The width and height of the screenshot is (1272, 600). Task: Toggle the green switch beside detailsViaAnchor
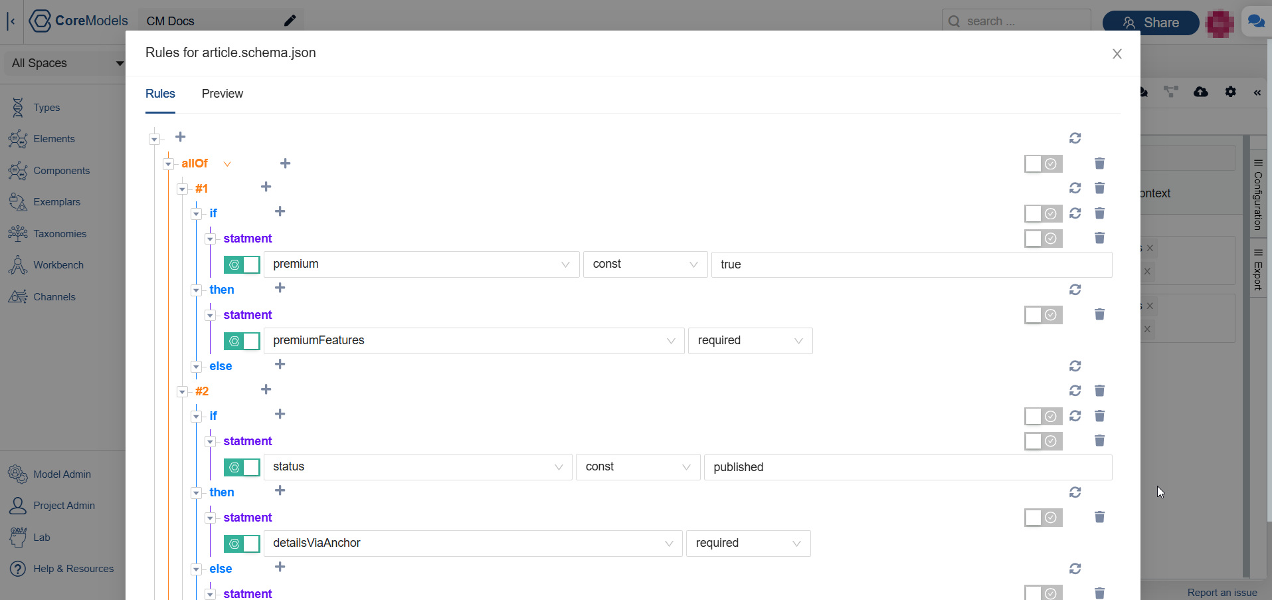[x=242, y=544]
